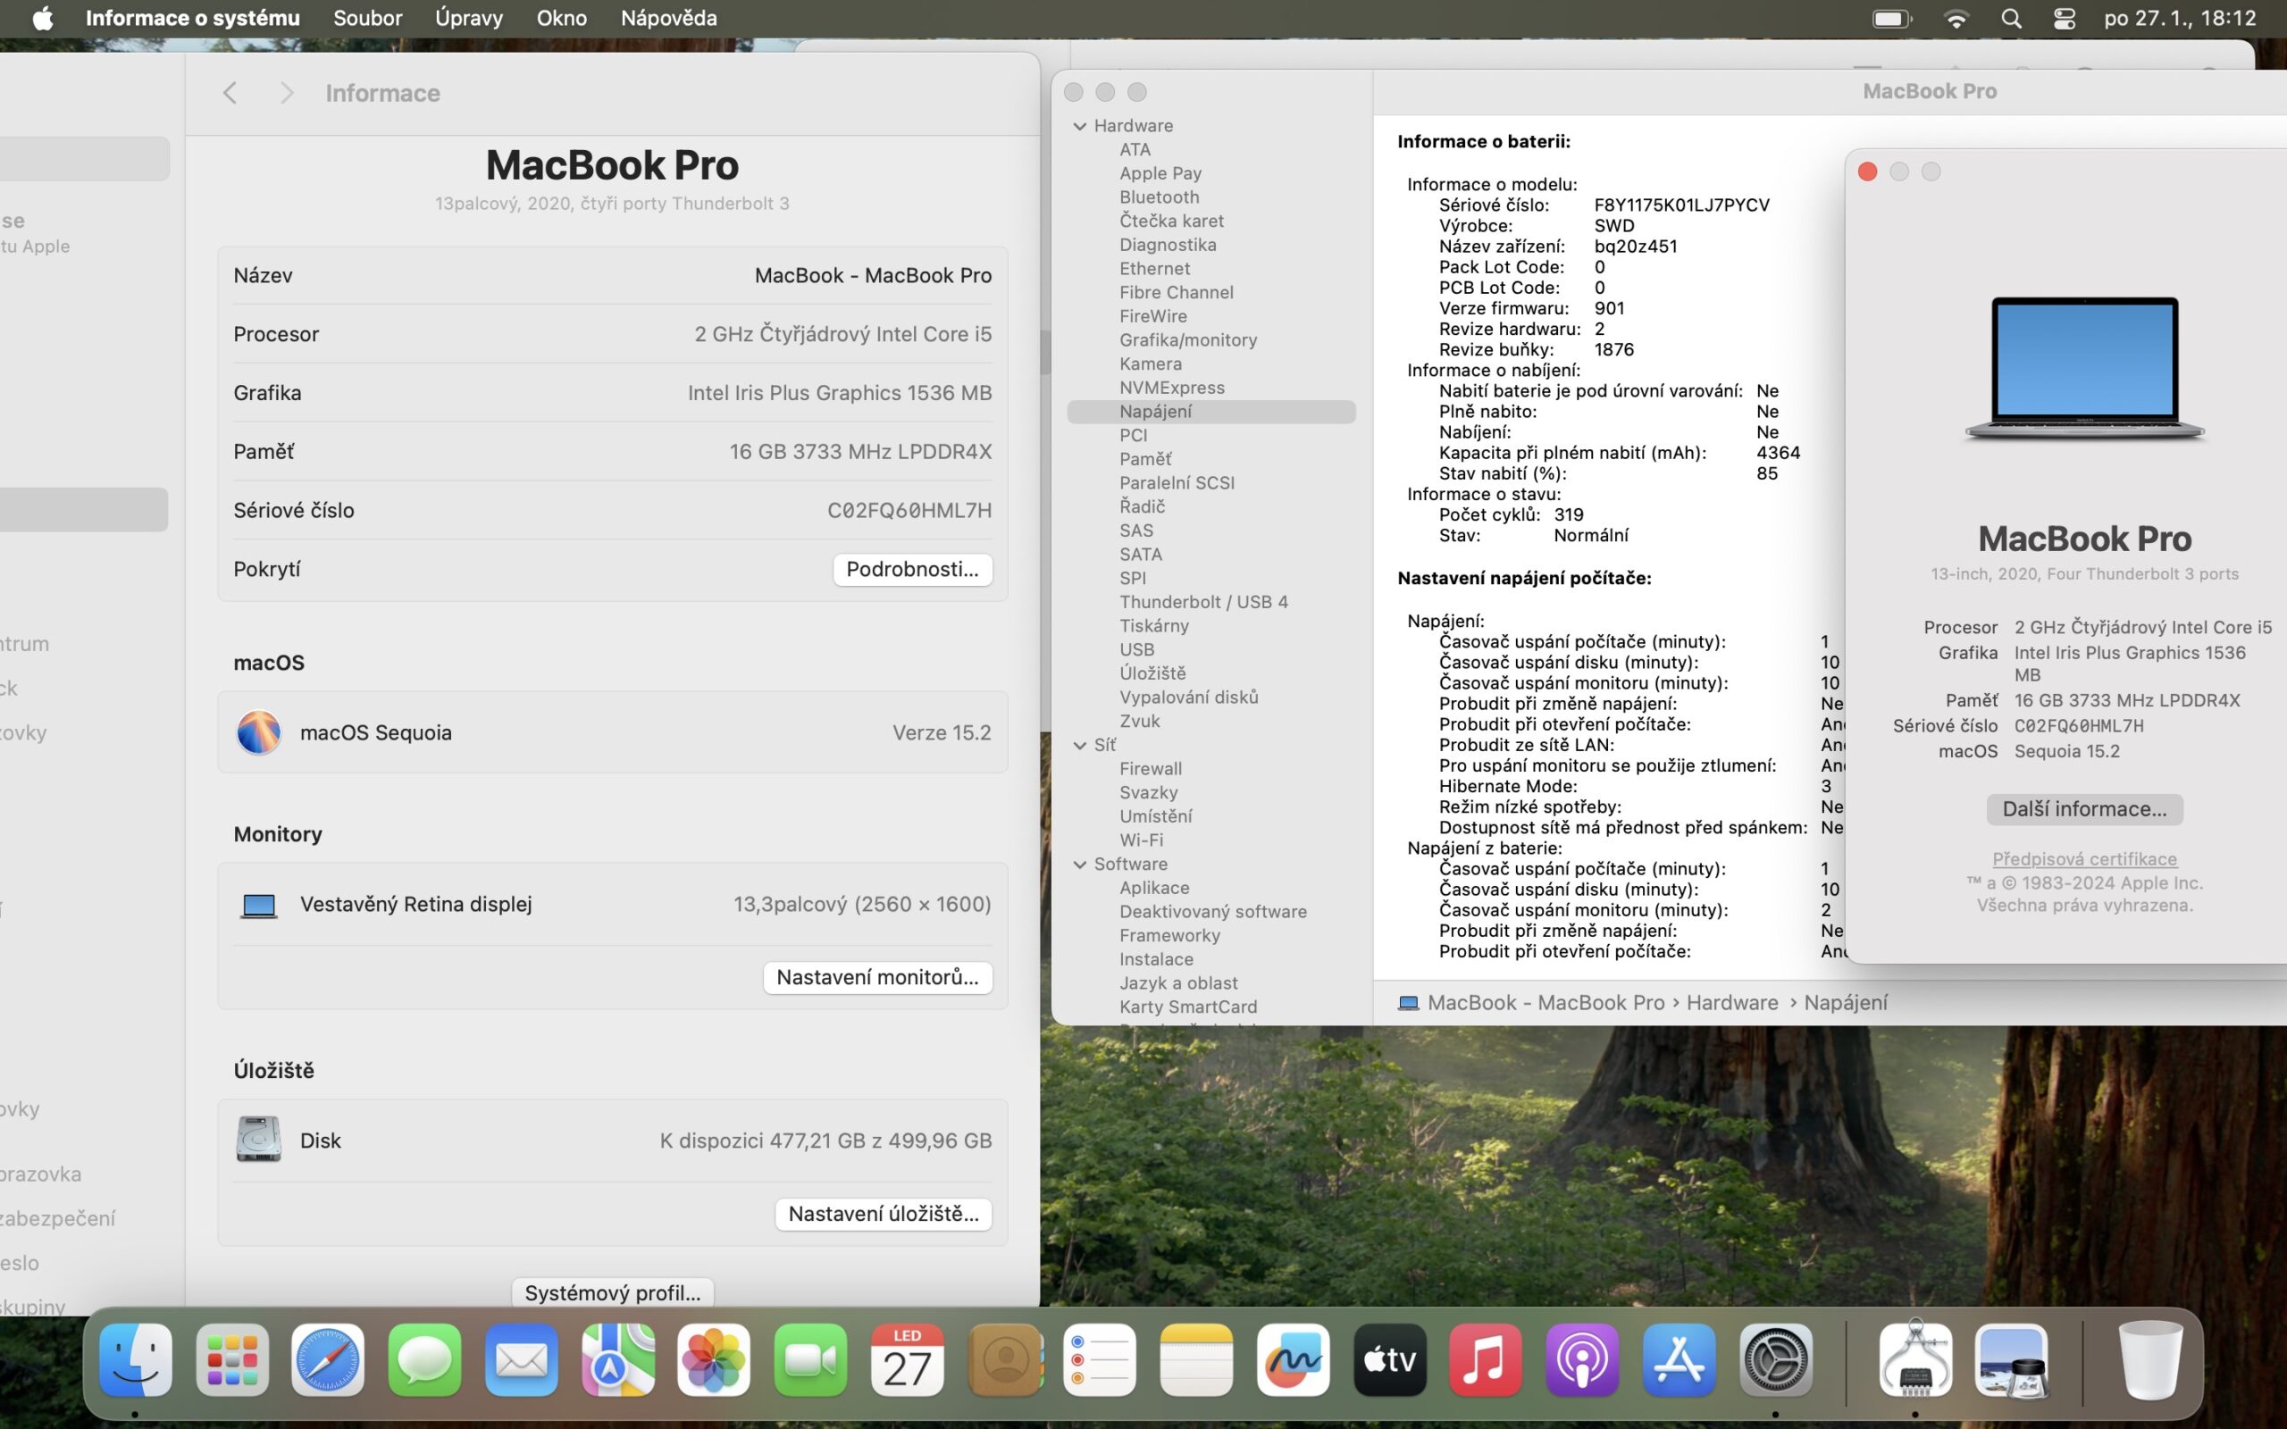Collapse the Software tree section

[x=1079, y=864]
